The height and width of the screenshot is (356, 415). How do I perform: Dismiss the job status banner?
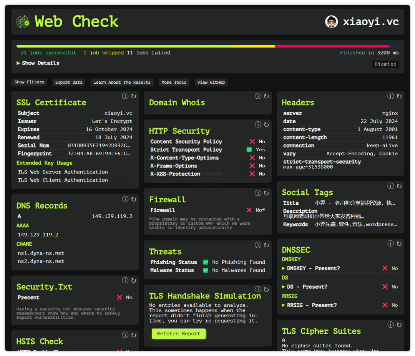(385, 64)
